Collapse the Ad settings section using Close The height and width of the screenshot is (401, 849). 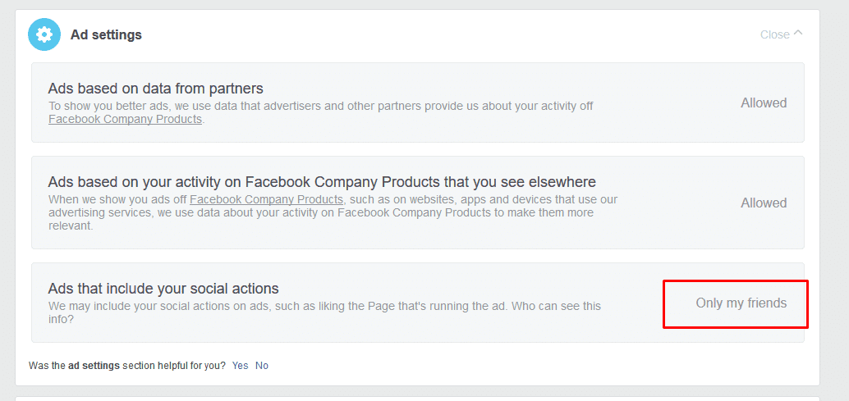(774, 34)
